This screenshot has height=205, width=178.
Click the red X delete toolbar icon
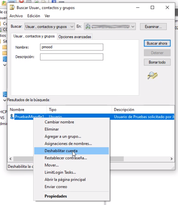point(21,2)
